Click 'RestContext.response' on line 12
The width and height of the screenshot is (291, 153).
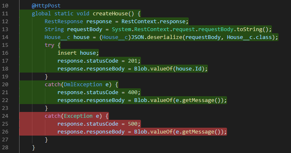(153, 22)
